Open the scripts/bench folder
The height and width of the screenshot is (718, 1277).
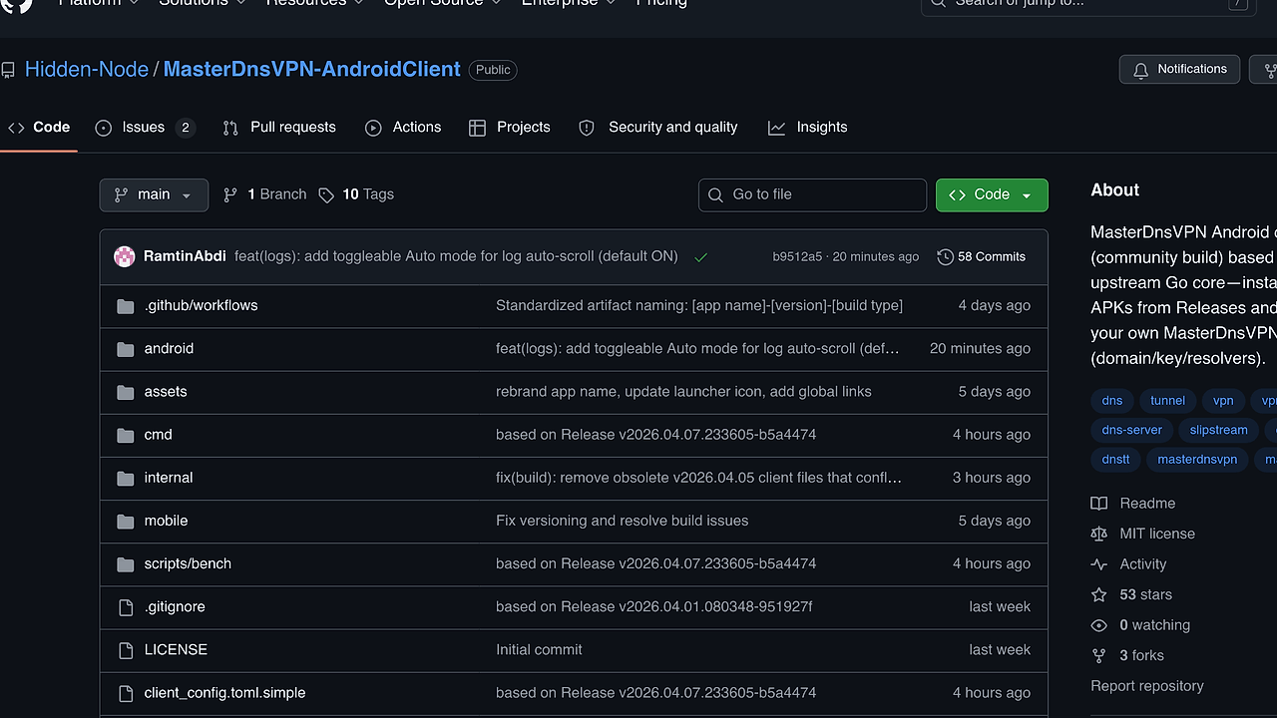click(188, 563)
